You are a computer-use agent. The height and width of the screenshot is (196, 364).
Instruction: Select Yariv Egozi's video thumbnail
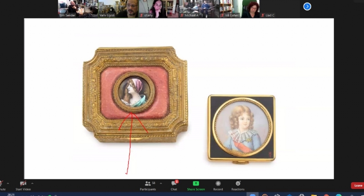(x=118, y=9)
